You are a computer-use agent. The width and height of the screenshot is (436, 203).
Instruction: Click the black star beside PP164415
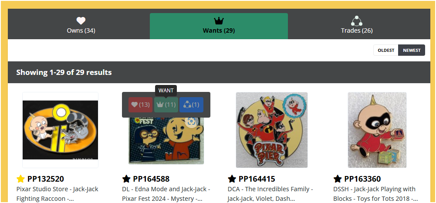[232, 179]
